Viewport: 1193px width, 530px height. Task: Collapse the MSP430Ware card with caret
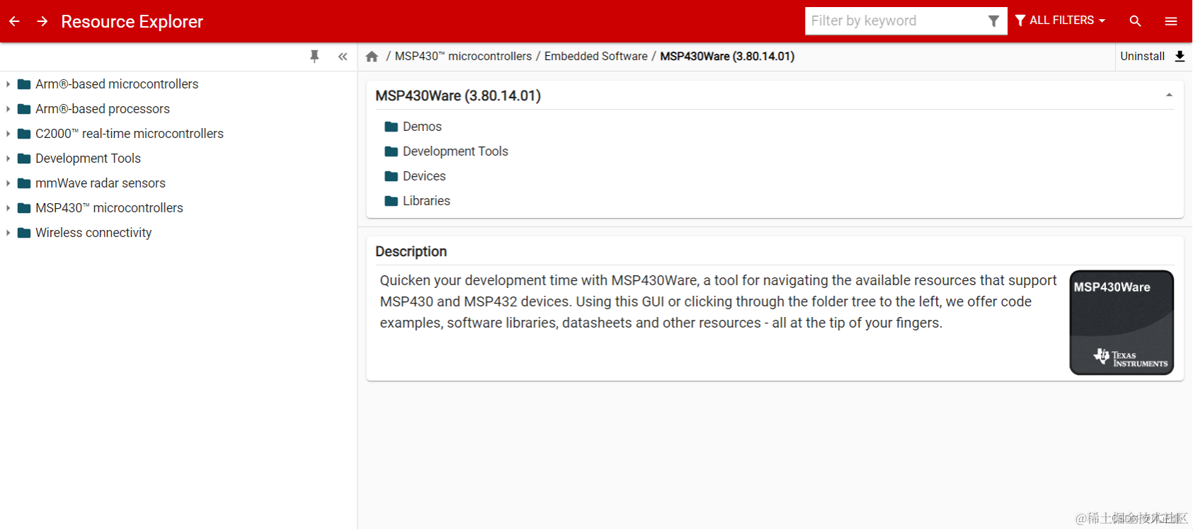[1169, 95]
